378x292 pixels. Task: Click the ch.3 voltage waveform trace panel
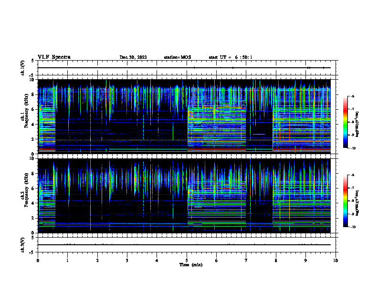pos(188,245)
